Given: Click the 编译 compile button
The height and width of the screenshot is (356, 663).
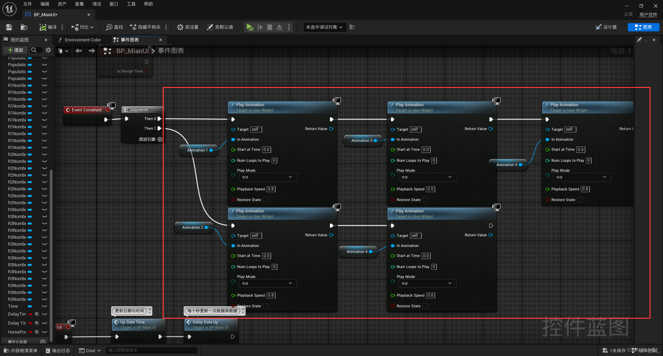Looking at the screenshot, I should (48, 27).
